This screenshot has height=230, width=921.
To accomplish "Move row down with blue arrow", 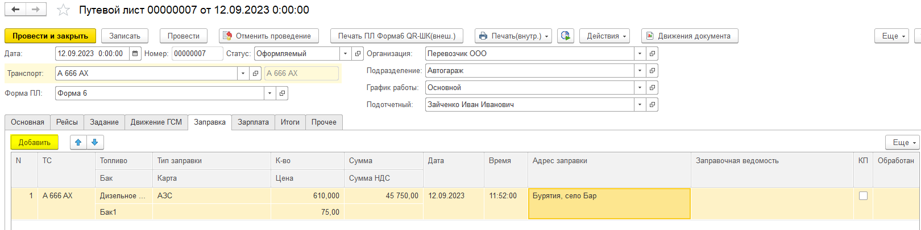I will point(95,143).
